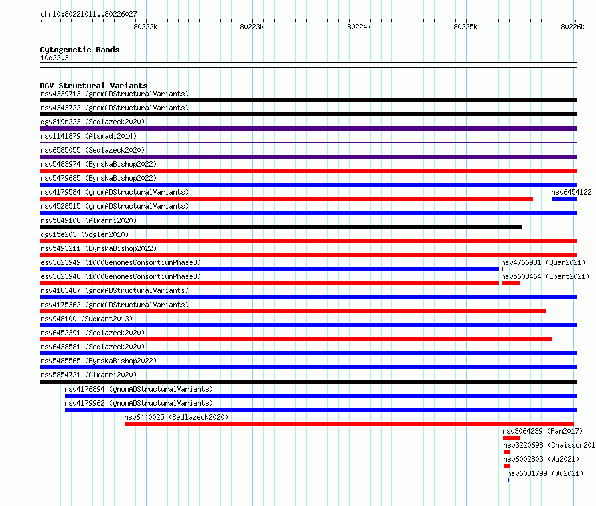Click the 10q22.3 cytogenetic band label

(x=54, y=58)
